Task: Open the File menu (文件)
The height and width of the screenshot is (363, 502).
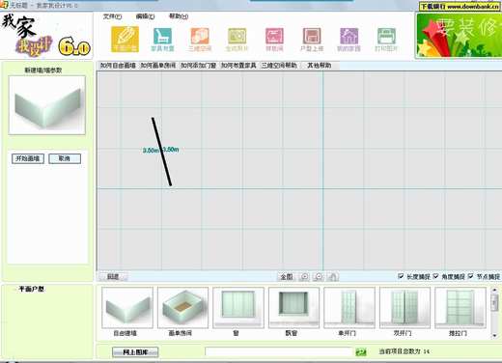Action: (112, 16)
